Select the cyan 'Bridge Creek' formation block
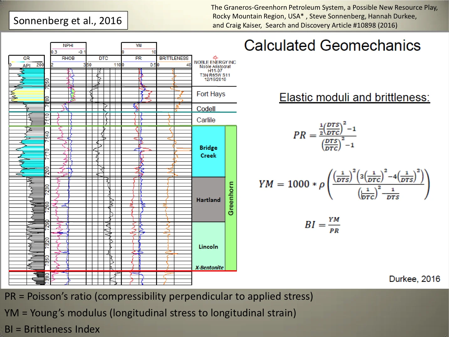 [208, 151]
